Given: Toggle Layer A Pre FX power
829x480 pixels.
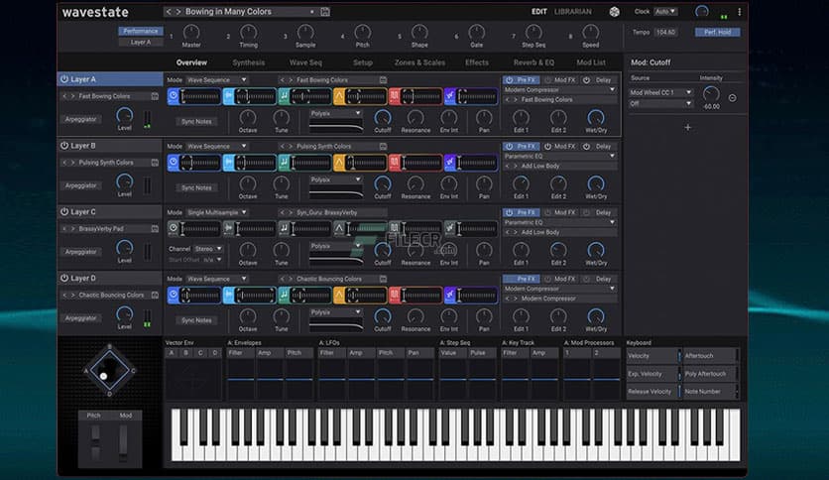Looking at the screenshot, I should pos(509,80).
